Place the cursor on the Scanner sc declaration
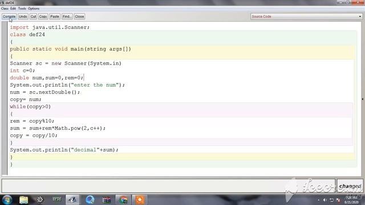Viewport: 365px width, 205px height. click(x=66, y=63)
